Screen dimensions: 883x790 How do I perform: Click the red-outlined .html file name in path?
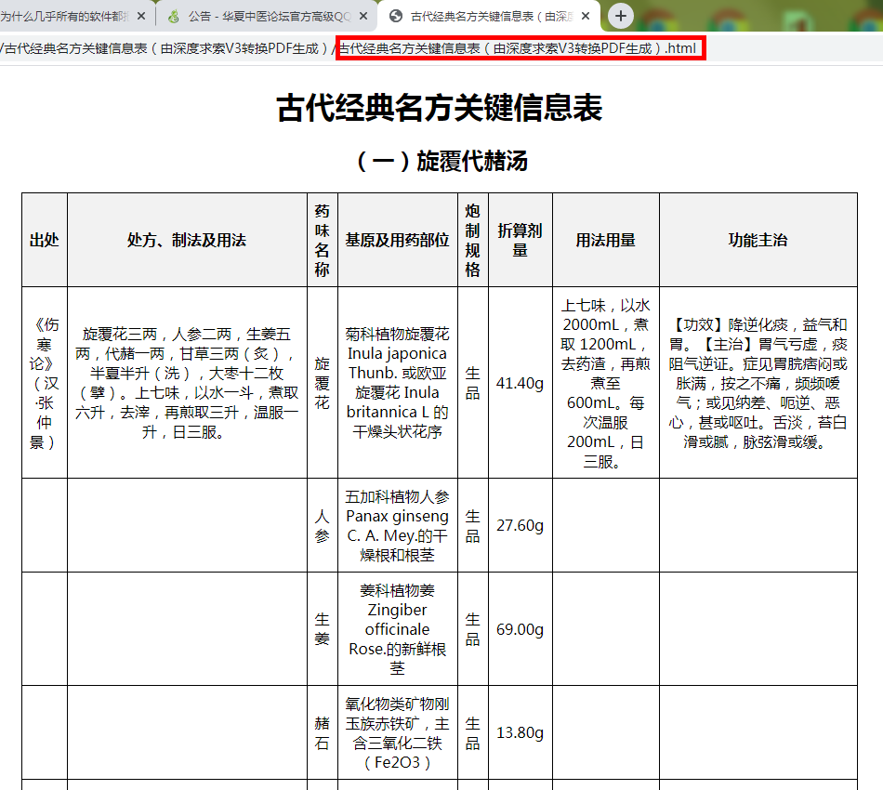(521, 48)
